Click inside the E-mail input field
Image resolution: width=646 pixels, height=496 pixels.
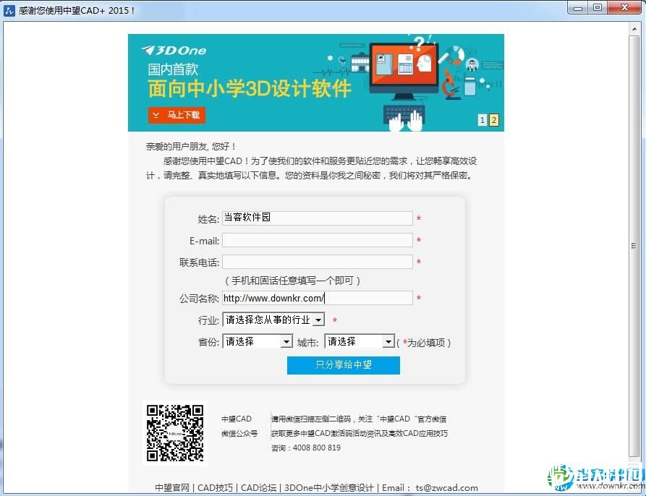[317, 240]
